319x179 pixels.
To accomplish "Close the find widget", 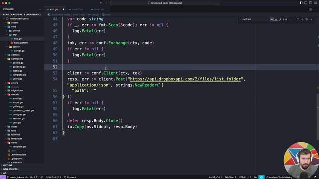I will click(x=311, y=20).
